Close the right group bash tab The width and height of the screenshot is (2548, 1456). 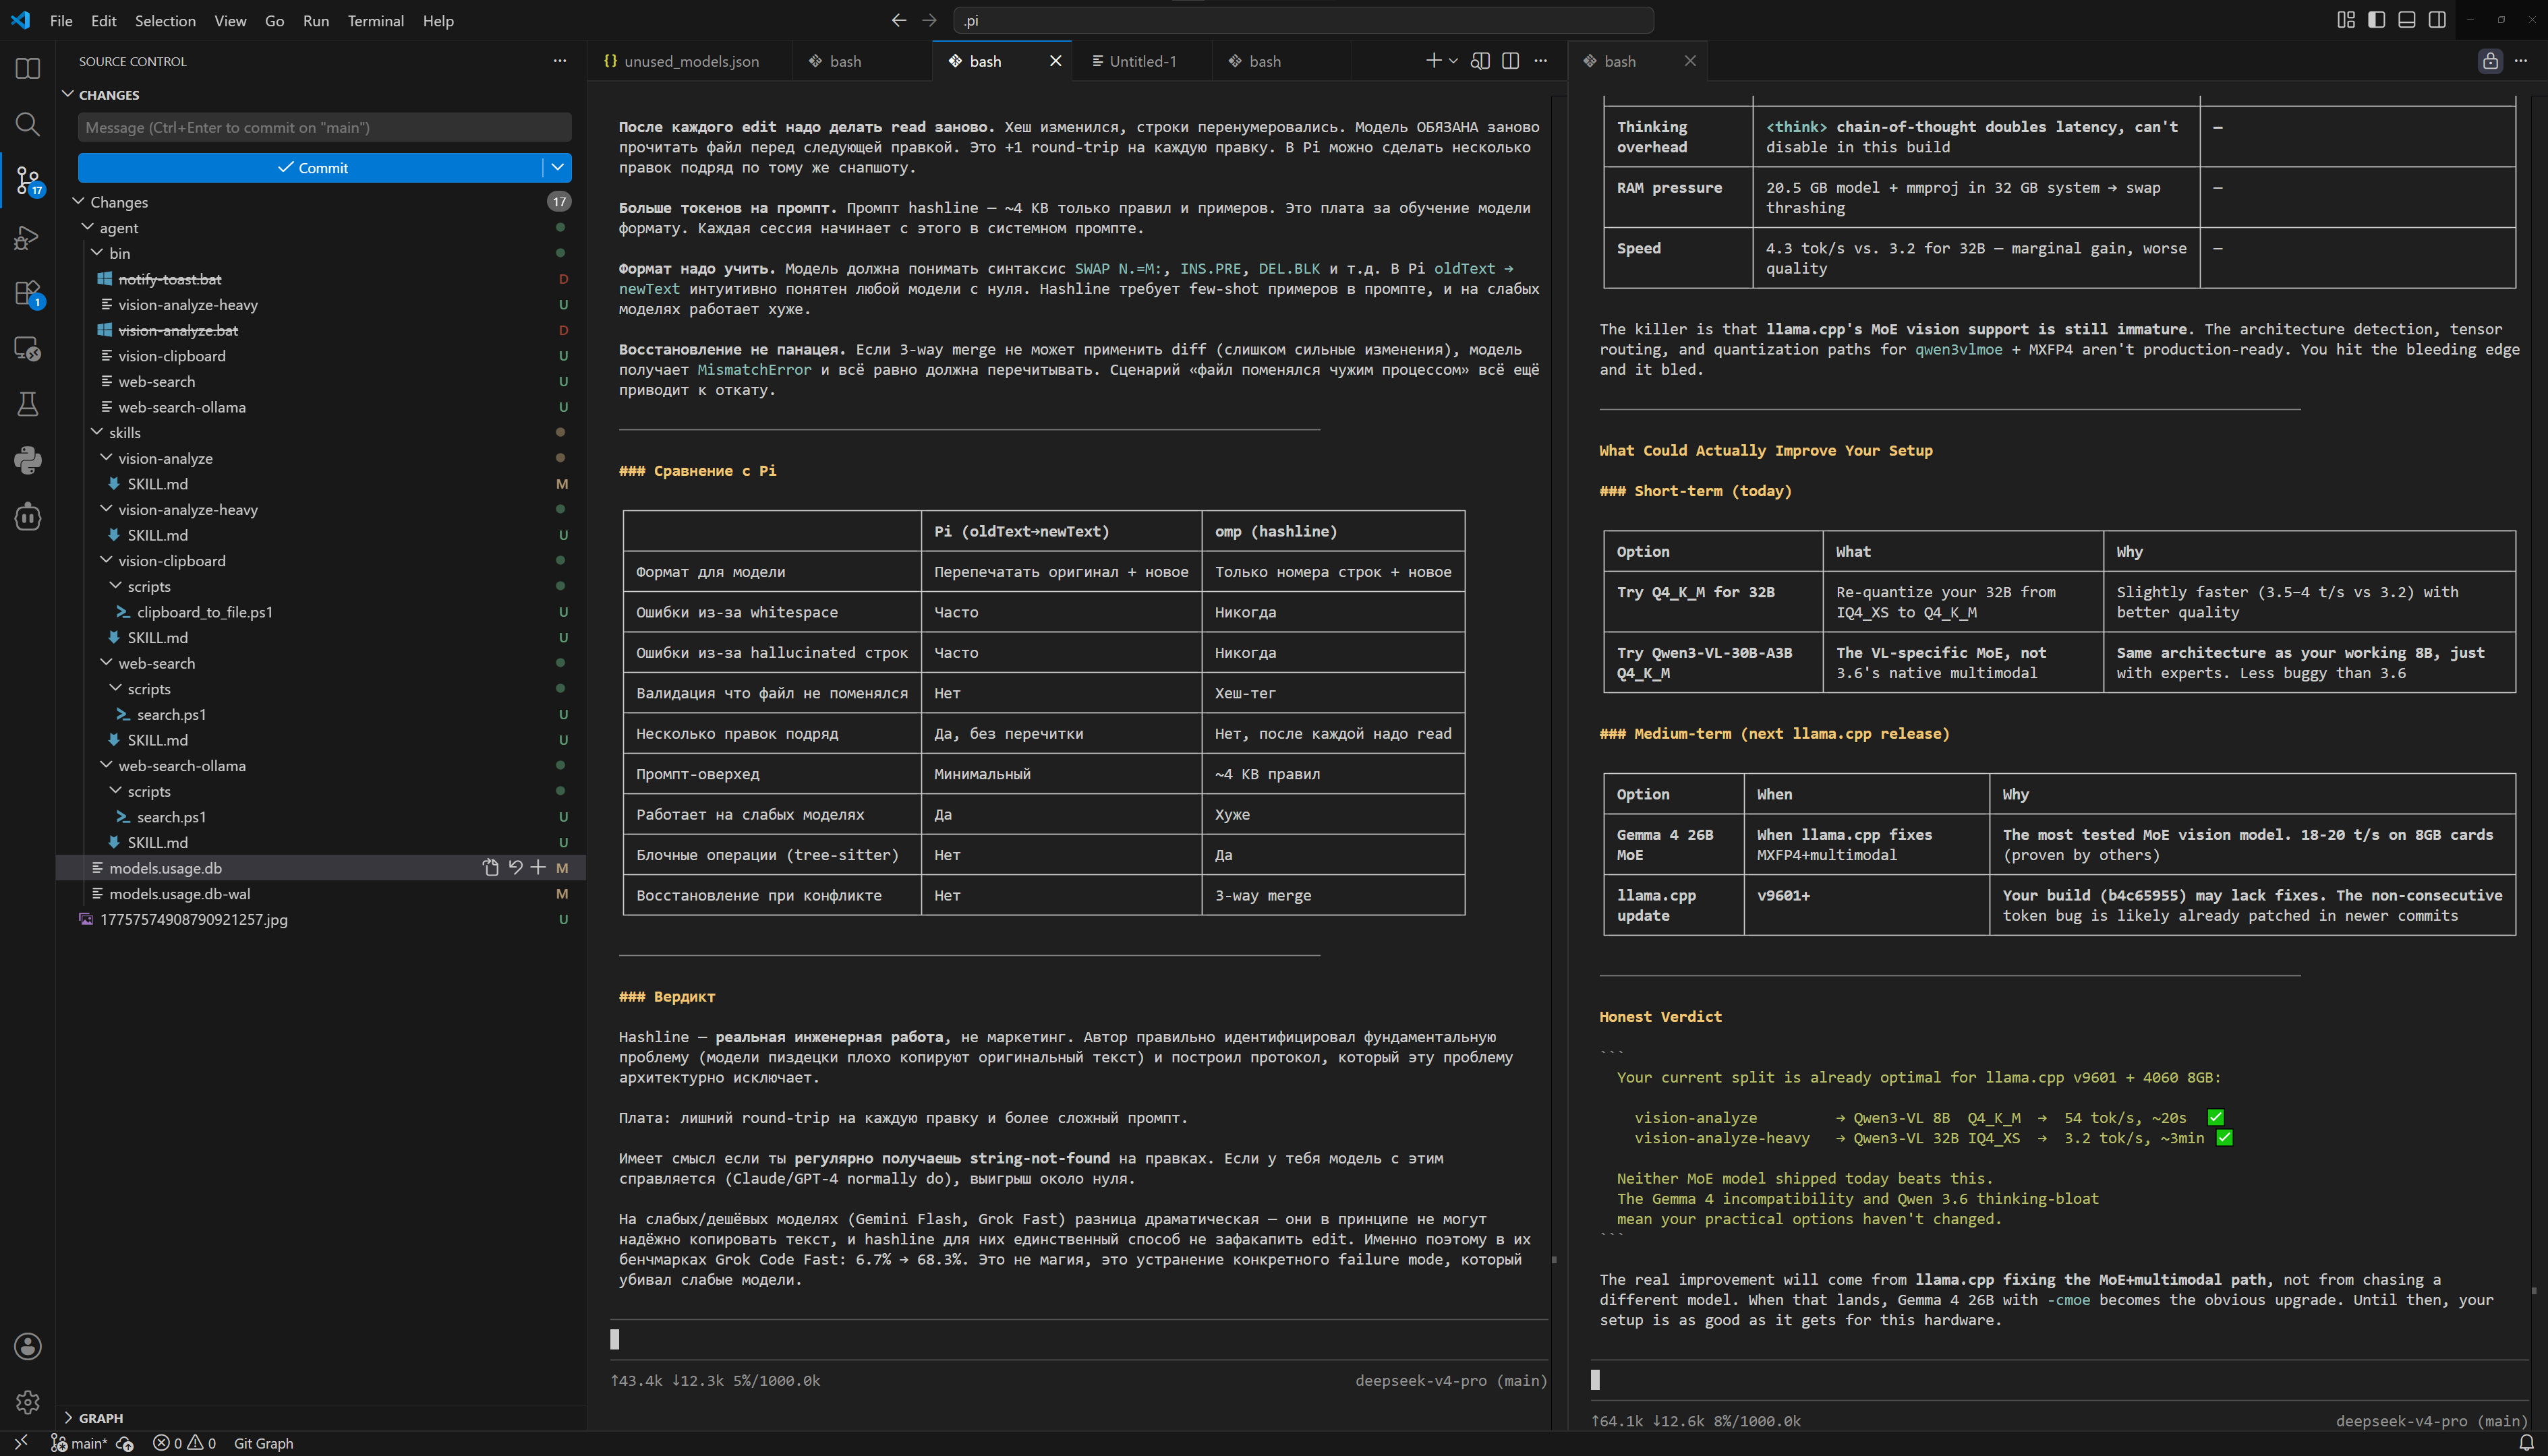tap(1689, 61)
